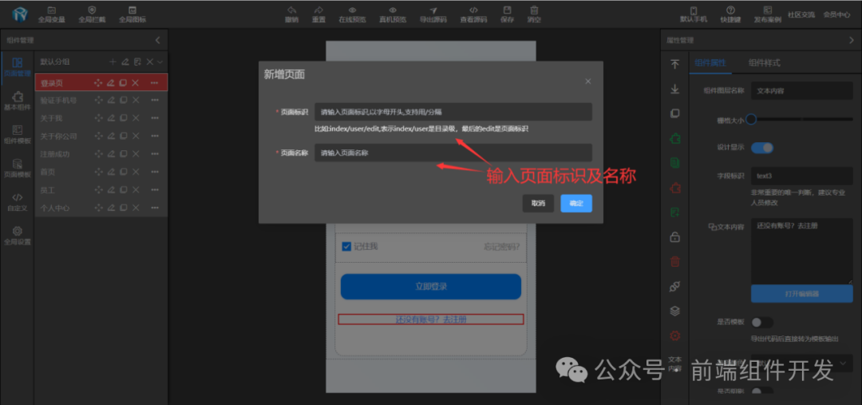The width and height of the screenshot is (862, 405).
Task: Delete the 关于我 page with its X icon
Action: [x=135, y=117]
